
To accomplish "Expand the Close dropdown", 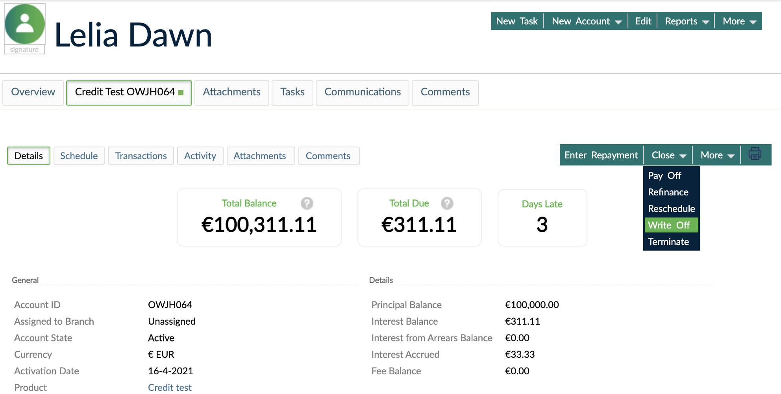I will (668, 154).
